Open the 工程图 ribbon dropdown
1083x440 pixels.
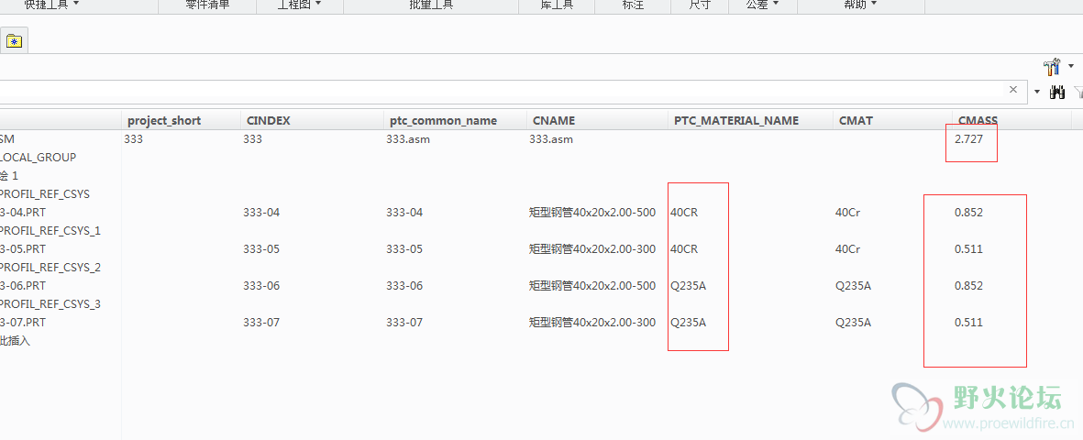pyautogui.click(x=299, y=5)
